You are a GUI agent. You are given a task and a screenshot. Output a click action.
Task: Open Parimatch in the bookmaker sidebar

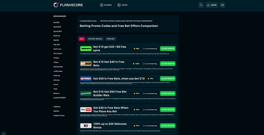58,54
